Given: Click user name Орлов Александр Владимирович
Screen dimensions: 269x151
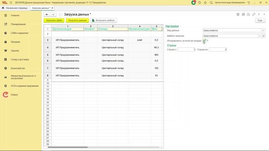Looking at the screenshot, I should 230,3.
